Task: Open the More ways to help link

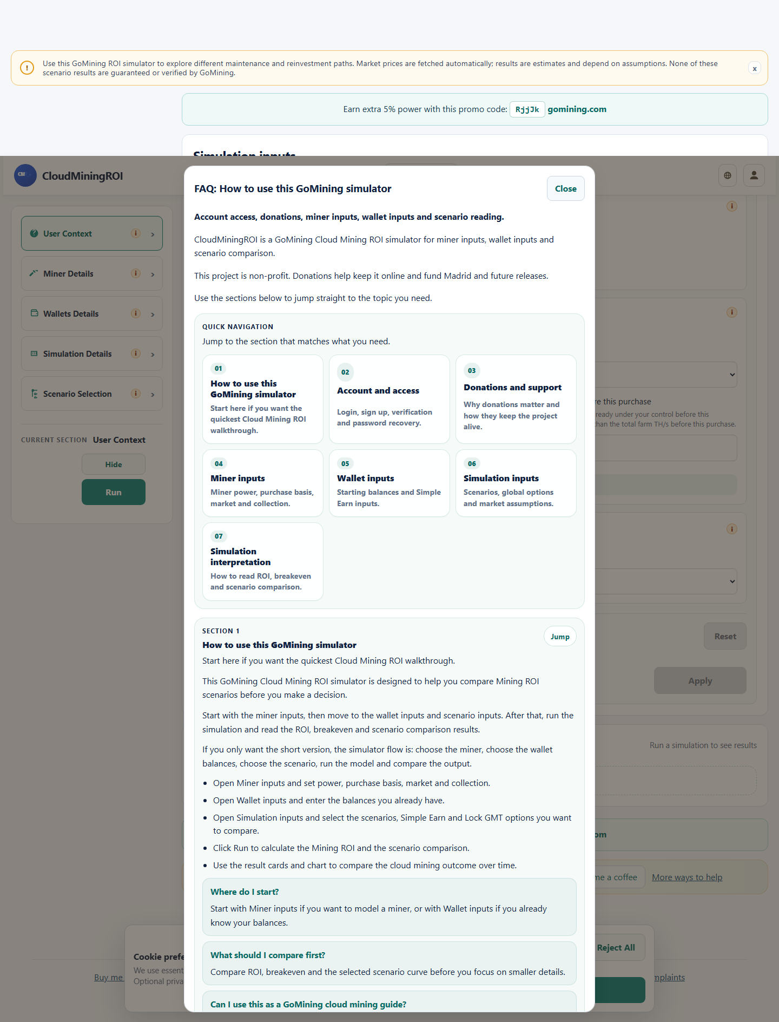Action: [x=687, y=877]
